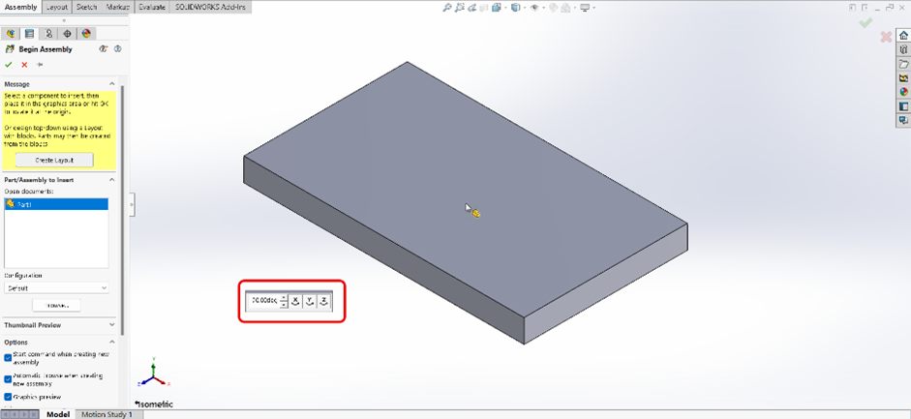Open Design Library icon in task pane
Image resolution: width=911 pixels, height=419 pixels.
click(x=903, y=50)
